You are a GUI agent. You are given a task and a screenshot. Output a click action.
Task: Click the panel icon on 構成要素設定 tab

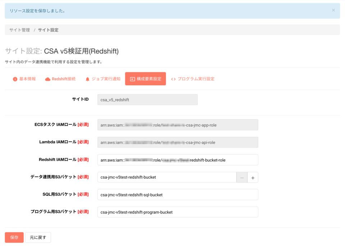[x=131, y=78]
